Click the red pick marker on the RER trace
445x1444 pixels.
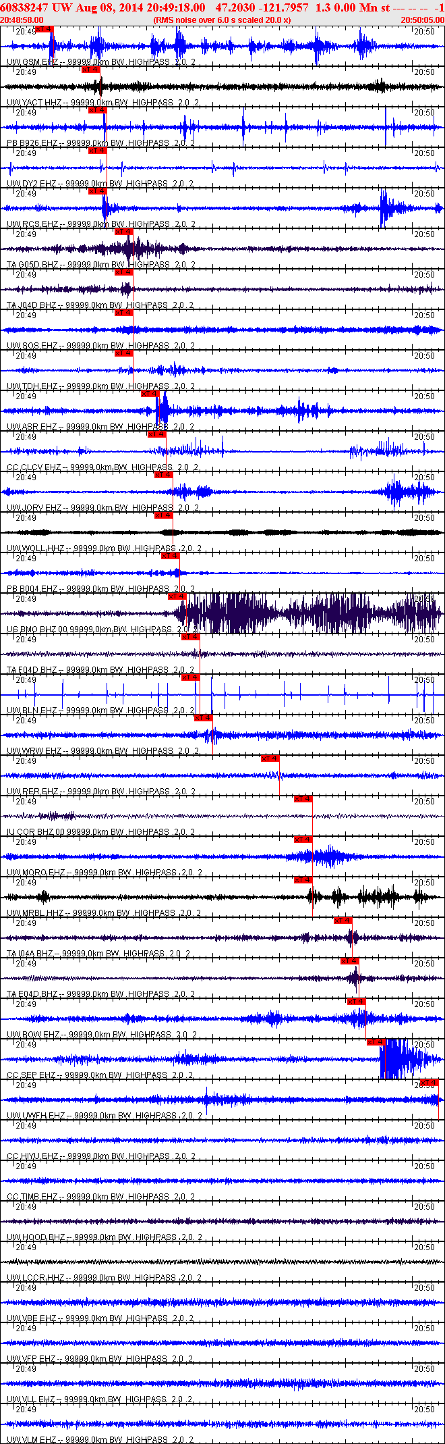(270, 758)
